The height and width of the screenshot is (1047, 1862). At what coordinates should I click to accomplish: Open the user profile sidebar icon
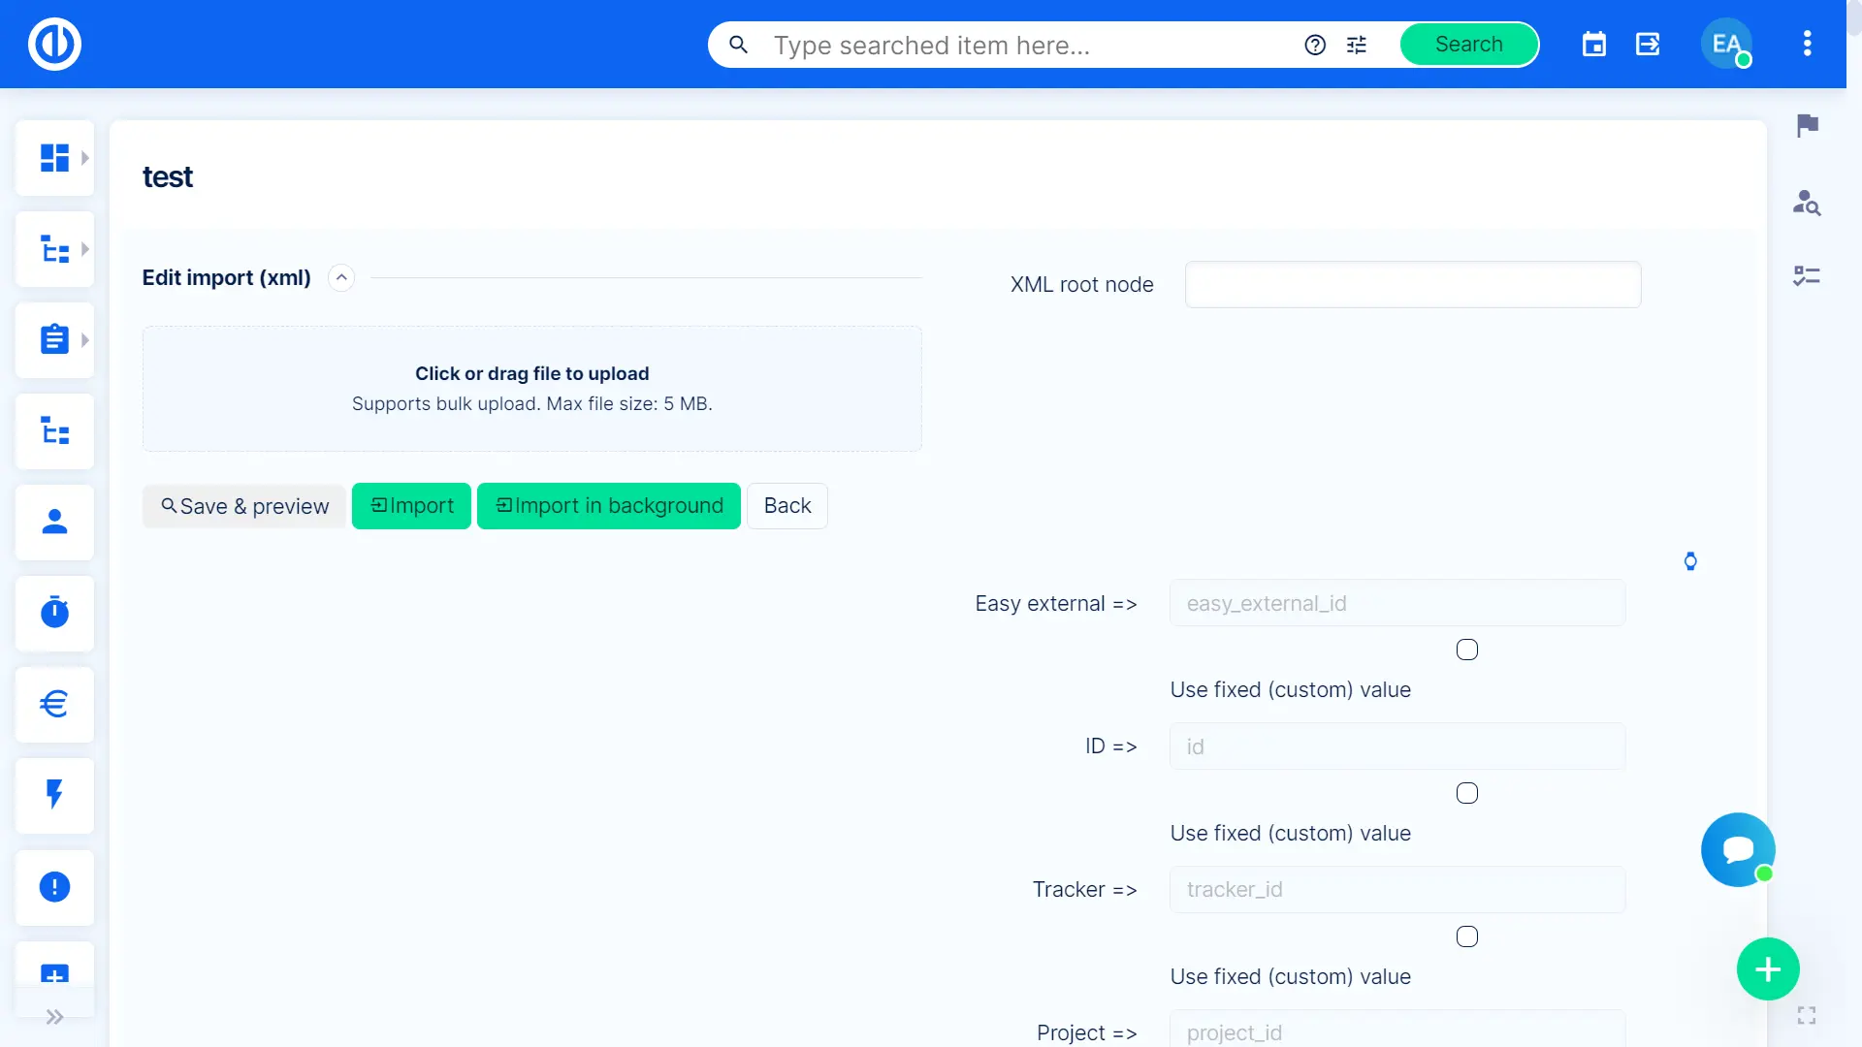54,523
